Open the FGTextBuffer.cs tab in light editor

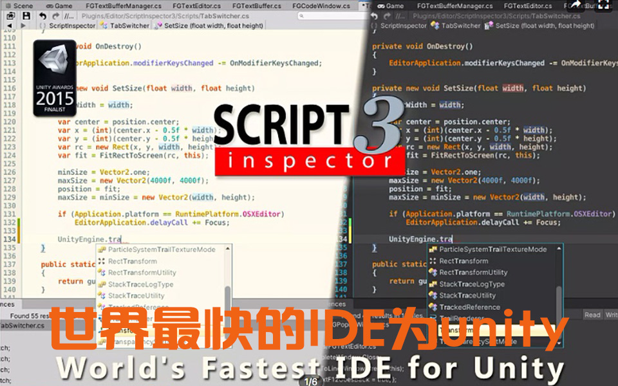coord(257,6)
